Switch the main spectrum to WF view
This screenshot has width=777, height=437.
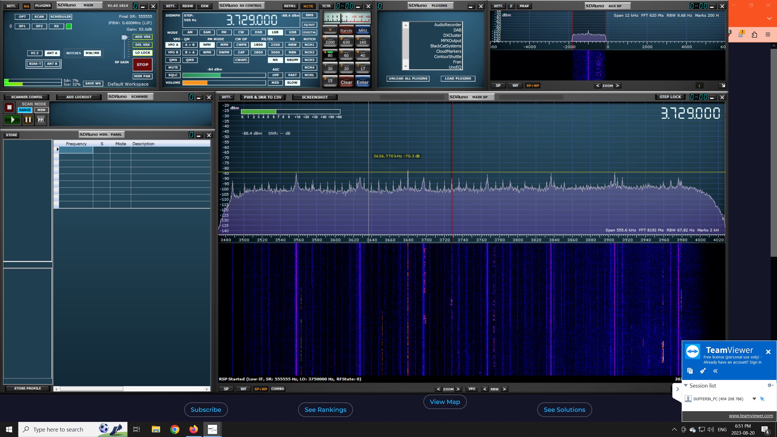pyautogui.click(x=243, y=389)
